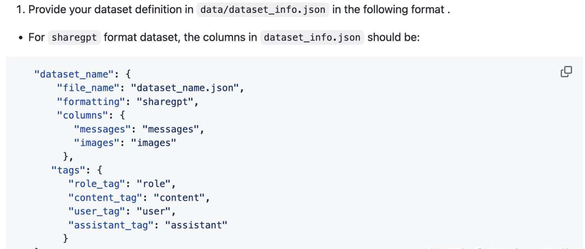Click the "dataset_name.json" value in code

click(x=184, y=88)
